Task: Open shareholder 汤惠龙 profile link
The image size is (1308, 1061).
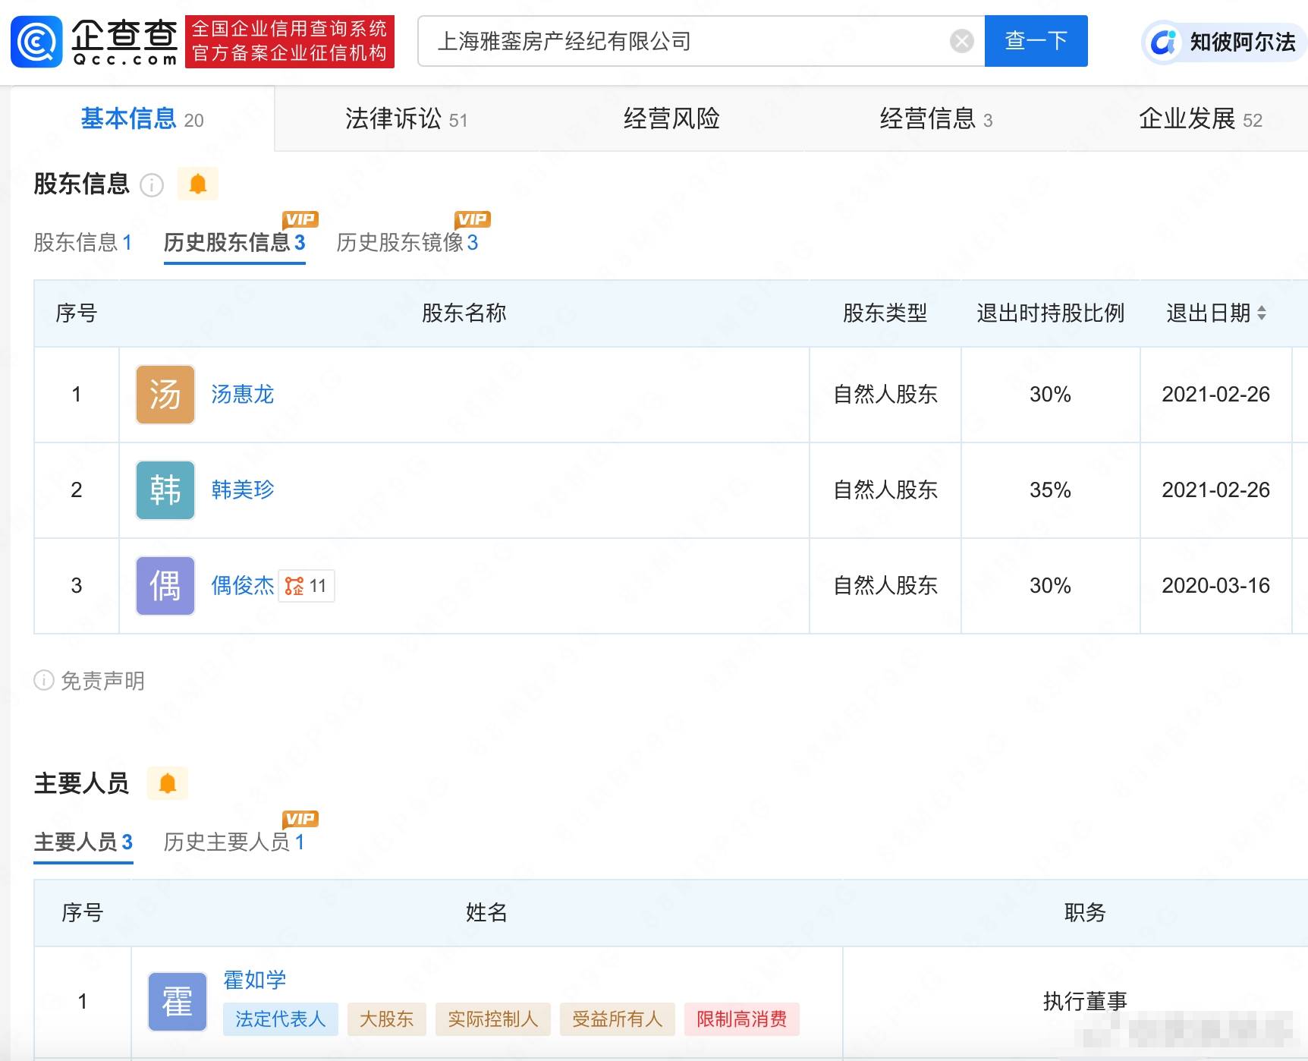Action: tap(242, 395)
